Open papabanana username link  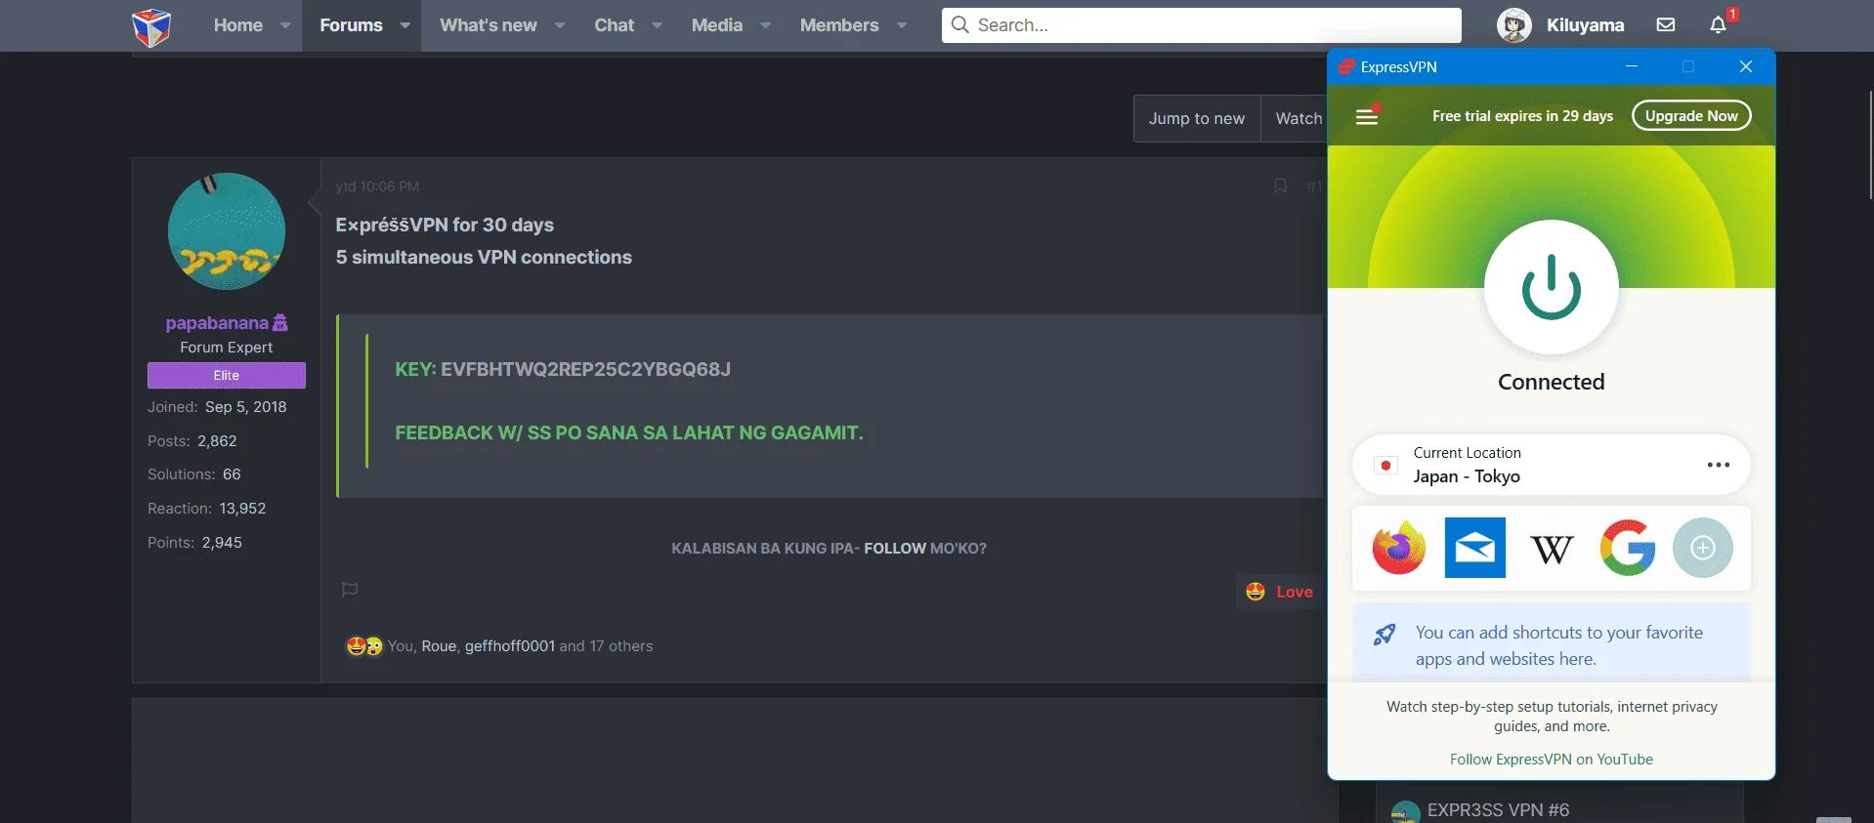(x=217, y=323)
